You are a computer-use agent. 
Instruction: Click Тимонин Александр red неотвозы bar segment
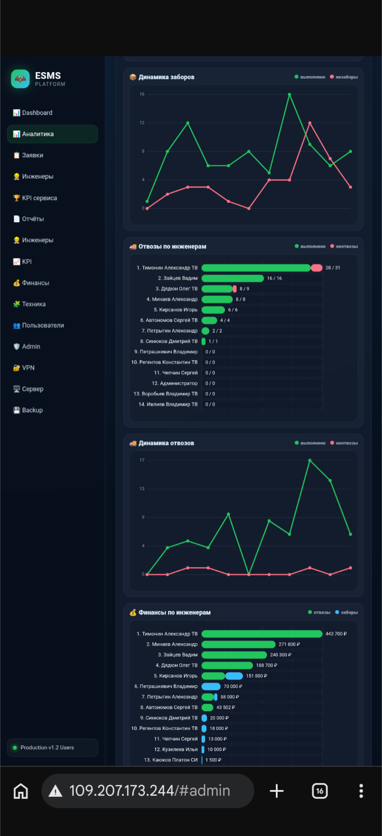pyautogui.click(x=317, y=268)
